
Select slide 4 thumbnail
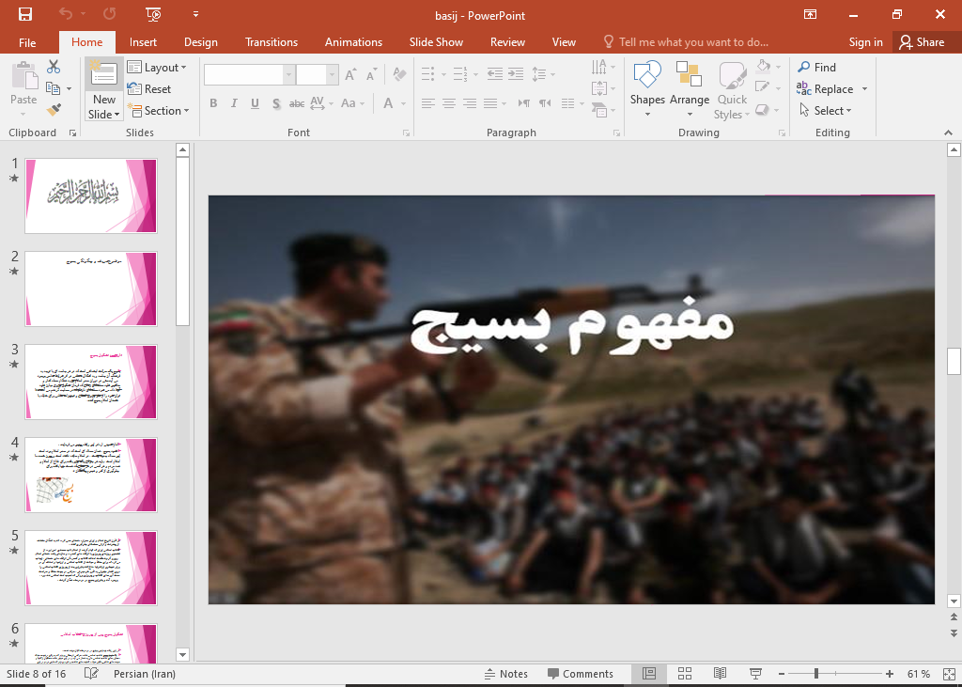click(x=91, y=475)
